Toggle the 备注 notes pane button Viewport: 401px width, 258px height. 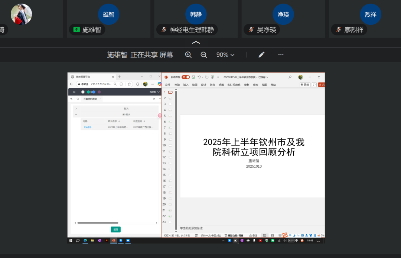tap(253, 235)
